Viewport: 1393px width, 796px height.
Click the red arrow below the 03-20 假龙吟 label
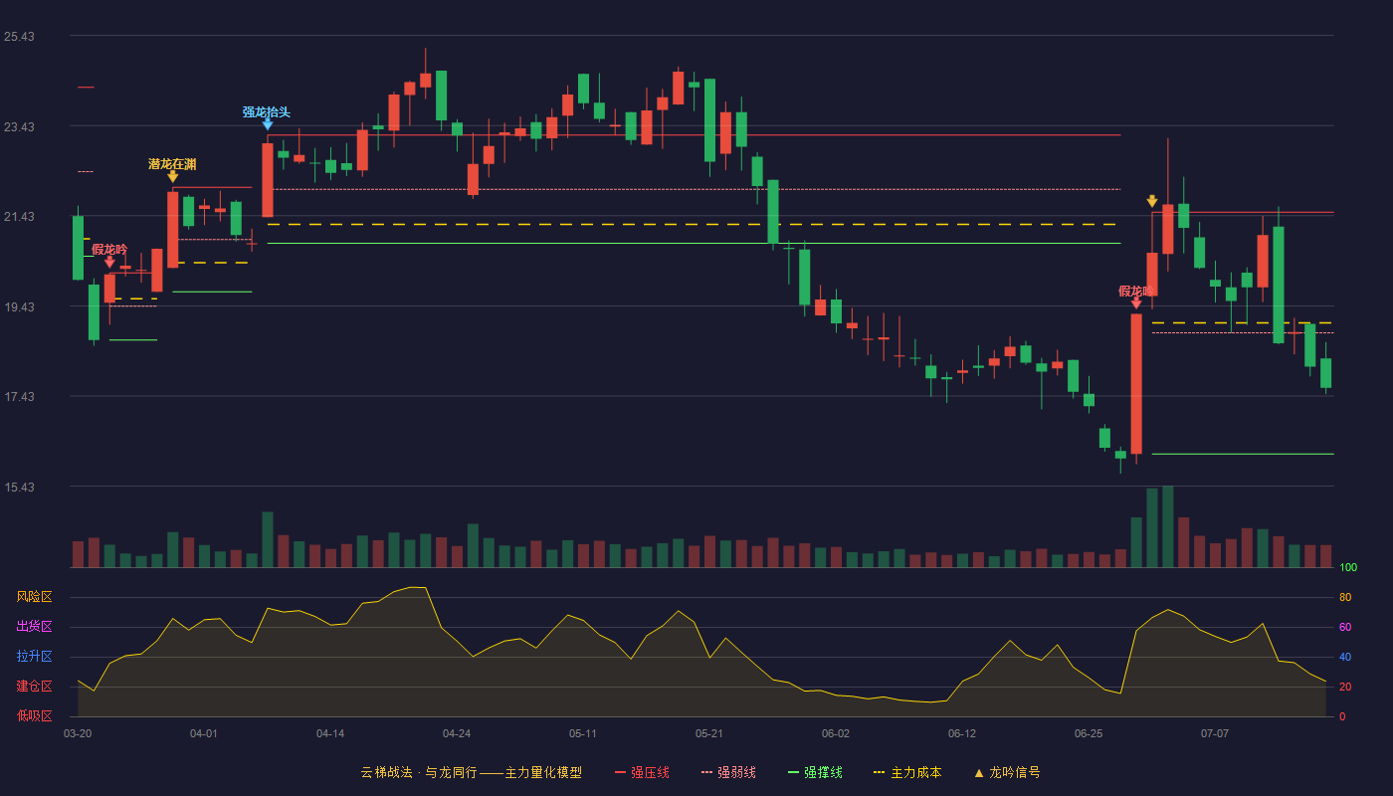[109, 262]
